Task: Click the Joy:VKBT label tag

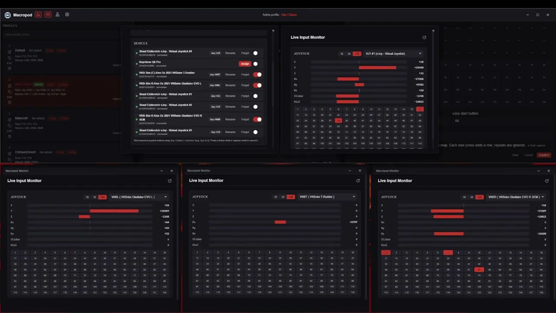Action: point(215,74)
